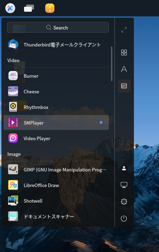Jump to the Video category header

(13, 60)
